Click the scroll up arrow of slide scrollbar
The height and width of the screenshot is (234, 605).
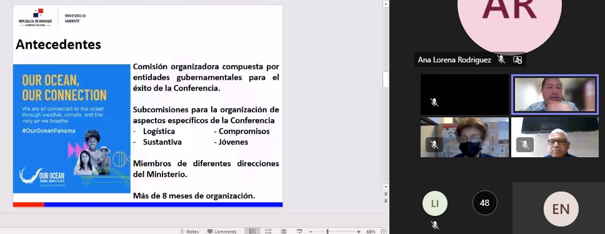[x=386, y=4]
